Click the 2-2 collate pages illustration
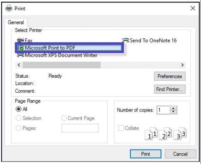201x164 pixels. tap(165, 134)
